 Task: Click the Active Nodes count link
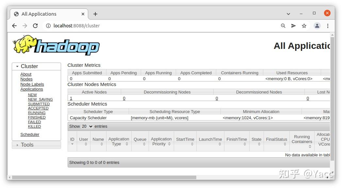pyautogui.click(x=71, y=98)
